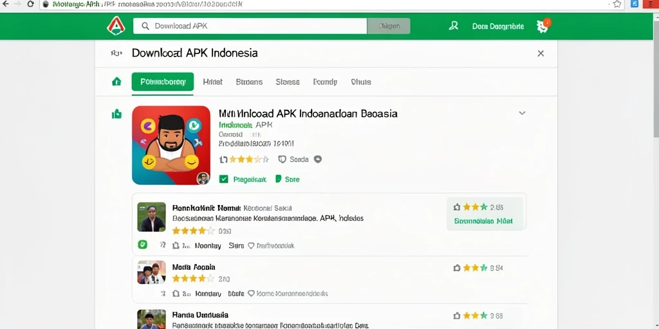Go back using the browser back arrow

click(5, 4)
